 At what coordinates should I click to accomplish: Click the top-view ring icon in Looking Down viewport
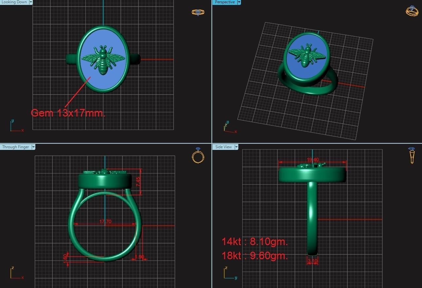(x=198, y=12)
